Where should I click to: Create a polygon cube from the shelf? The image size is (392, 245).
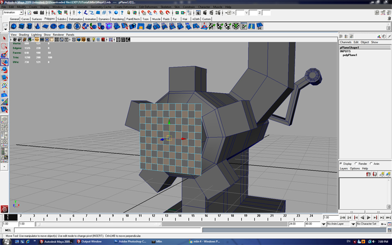(x=22, y=26)
